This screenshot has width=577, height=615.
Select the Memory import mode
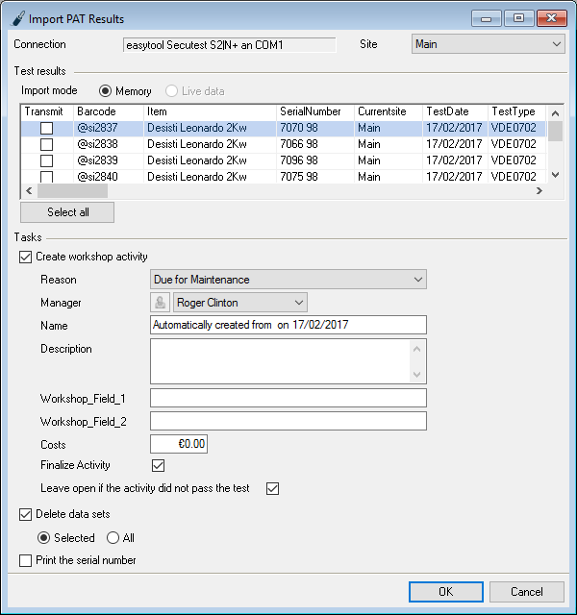pyautogui.click(x=107, y=91)
